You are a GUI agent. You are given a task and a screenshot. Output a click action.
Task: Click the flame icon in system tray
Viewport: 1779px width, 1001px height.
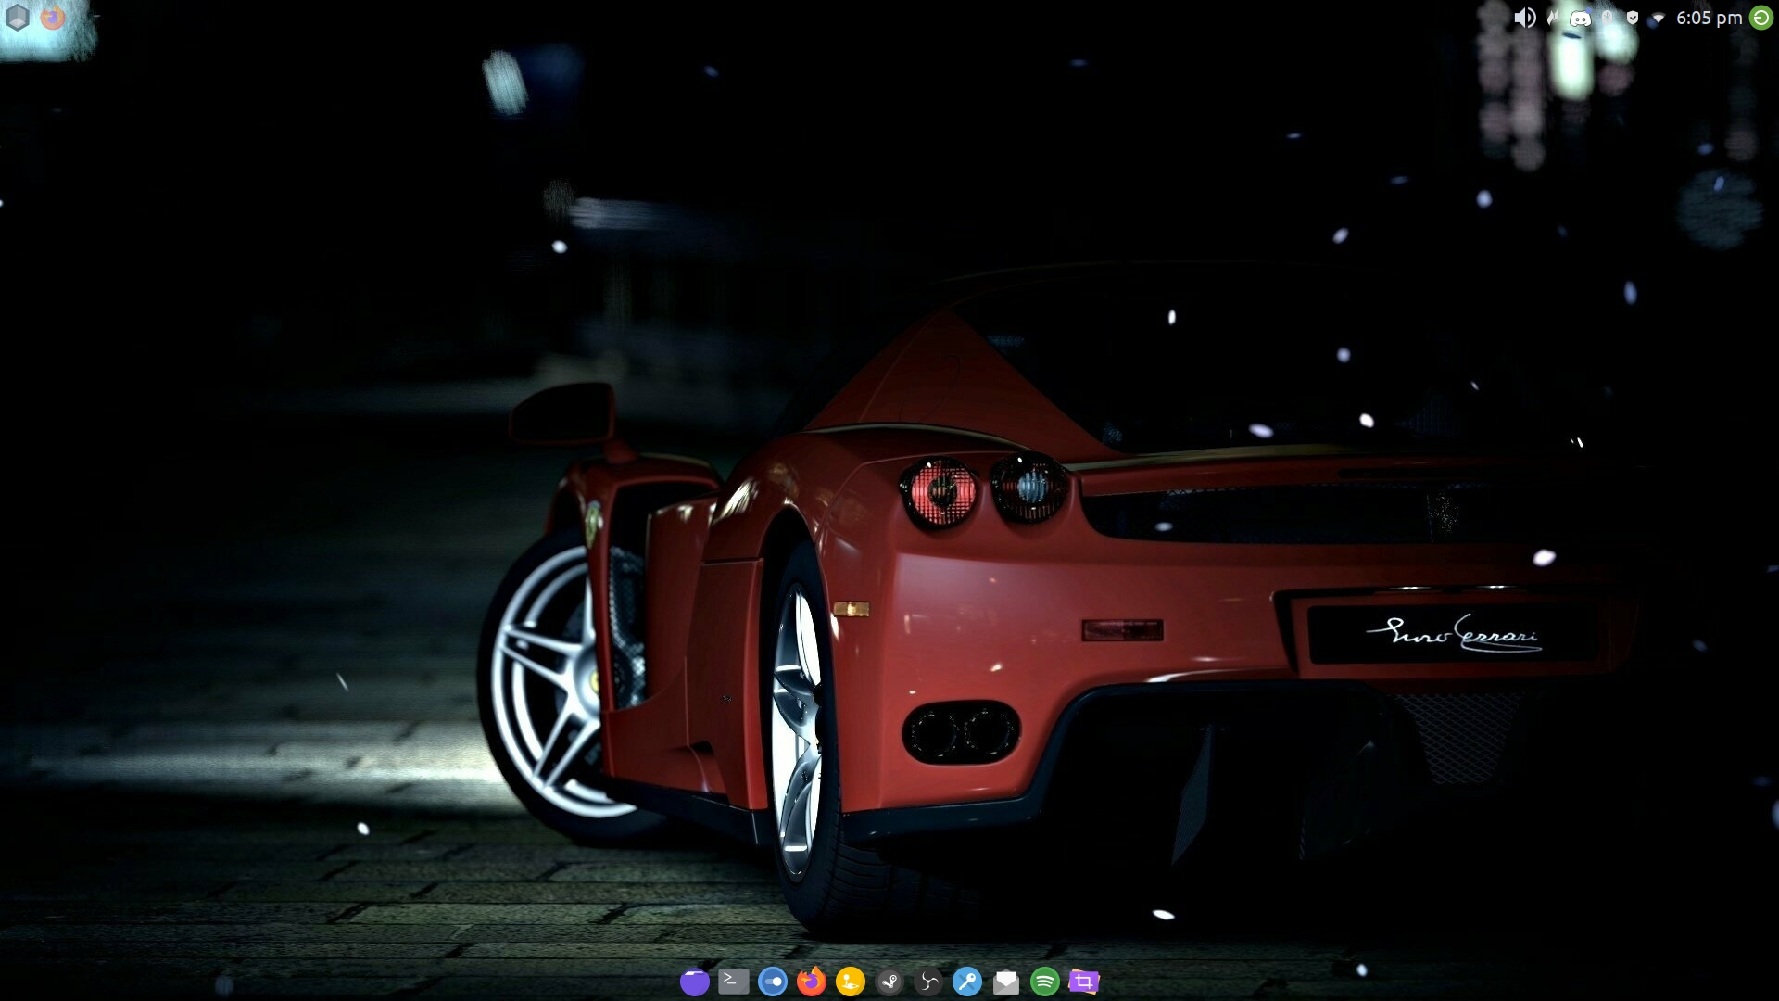coord(1552,18)
